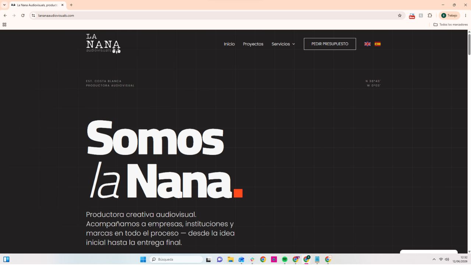Screen dimensions: 471x265
Task: Go back to the previous page
Action: (x=5, y=15)
